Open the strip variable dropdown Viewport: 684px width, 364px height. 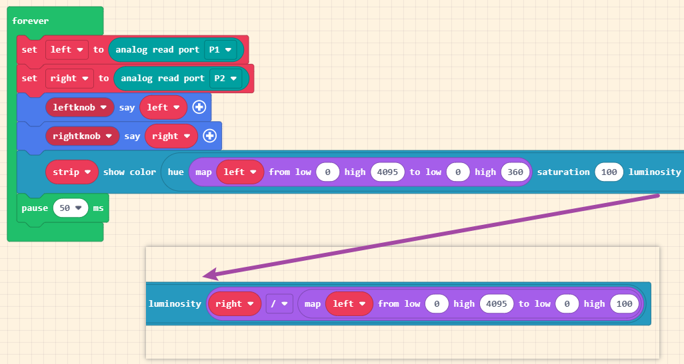[x=72, y=172]
